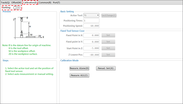Click step 2 'Select auto measurement' text
Image resolution: width=183 pixels, height=104 pixels.
[29, 74]
